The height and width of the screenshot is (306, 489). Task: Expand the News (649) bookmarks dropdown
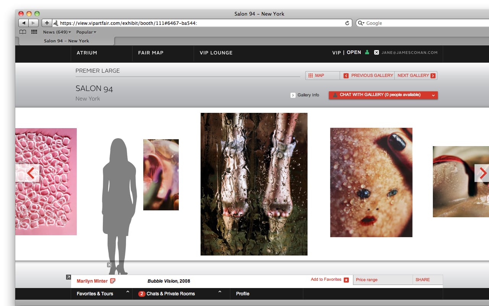point(57,32)
